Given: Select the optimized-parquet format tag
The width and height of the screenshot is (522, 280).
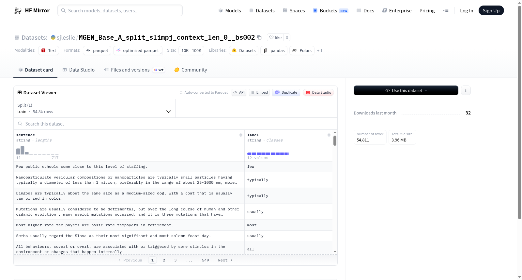Looking at the screenshot, I should click(138, 50).
